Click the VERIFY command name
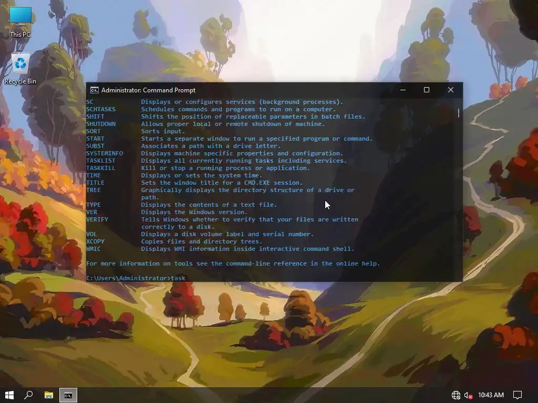The image size is (538, 403). pos(97,219)
